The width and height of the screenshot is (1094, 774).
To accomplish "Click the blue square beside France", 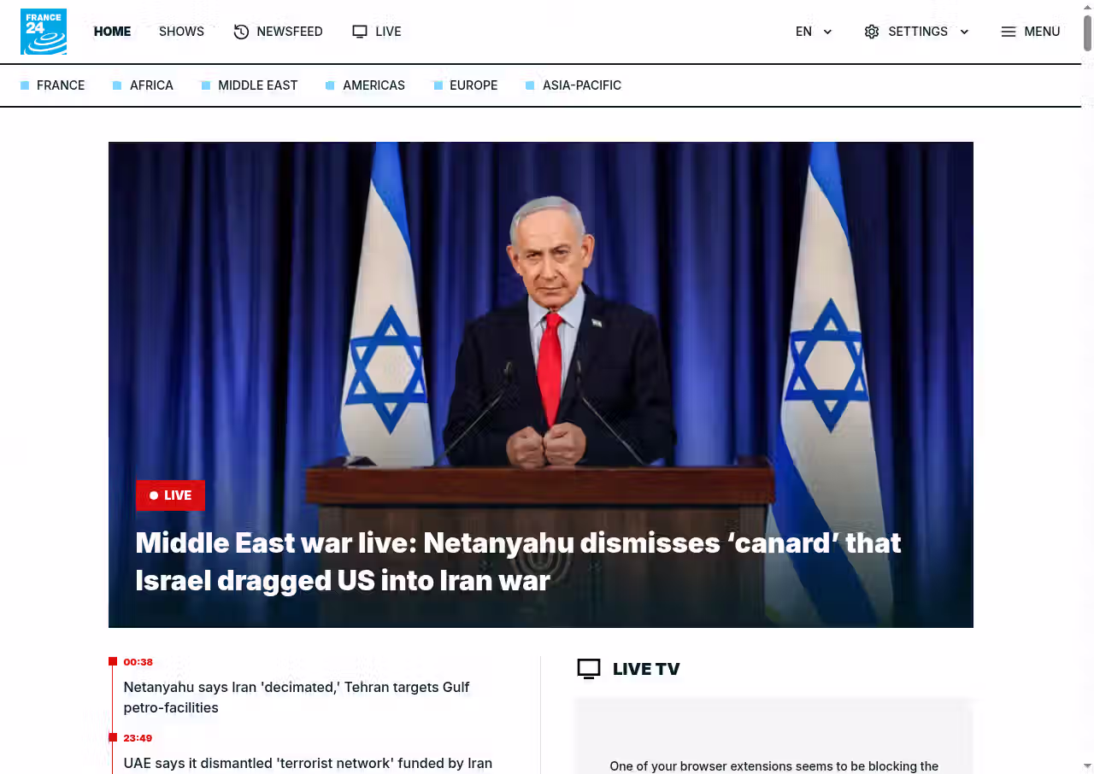I will tap(25, 85).
